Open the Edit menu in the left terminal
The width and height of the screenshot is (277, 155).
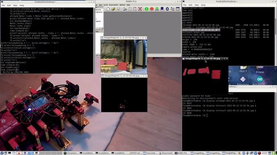(9, 6)
